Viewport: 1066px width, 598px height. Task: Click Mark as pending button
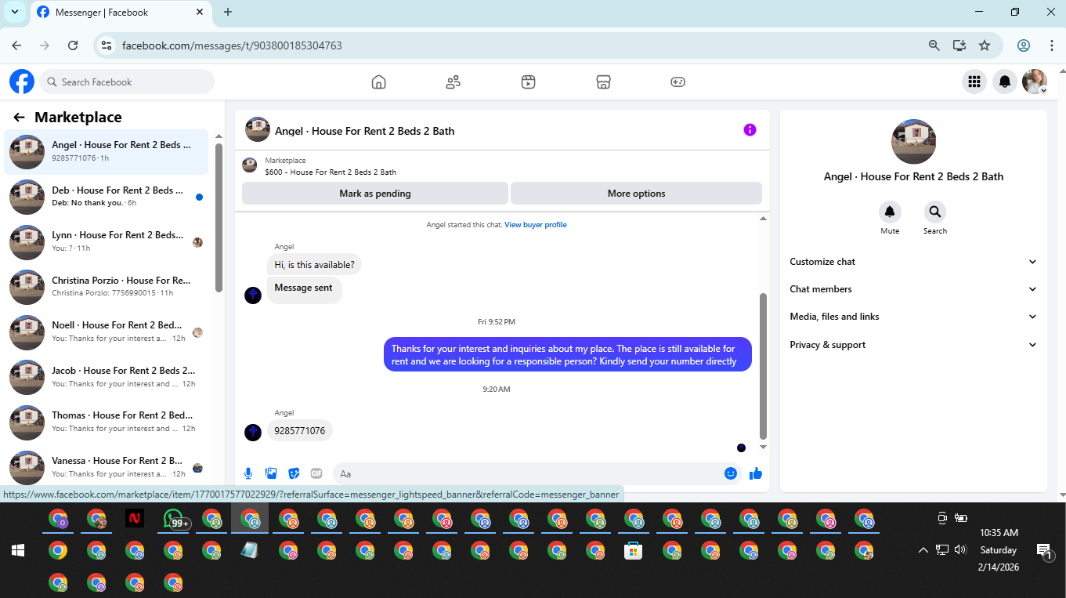[375, 194]
